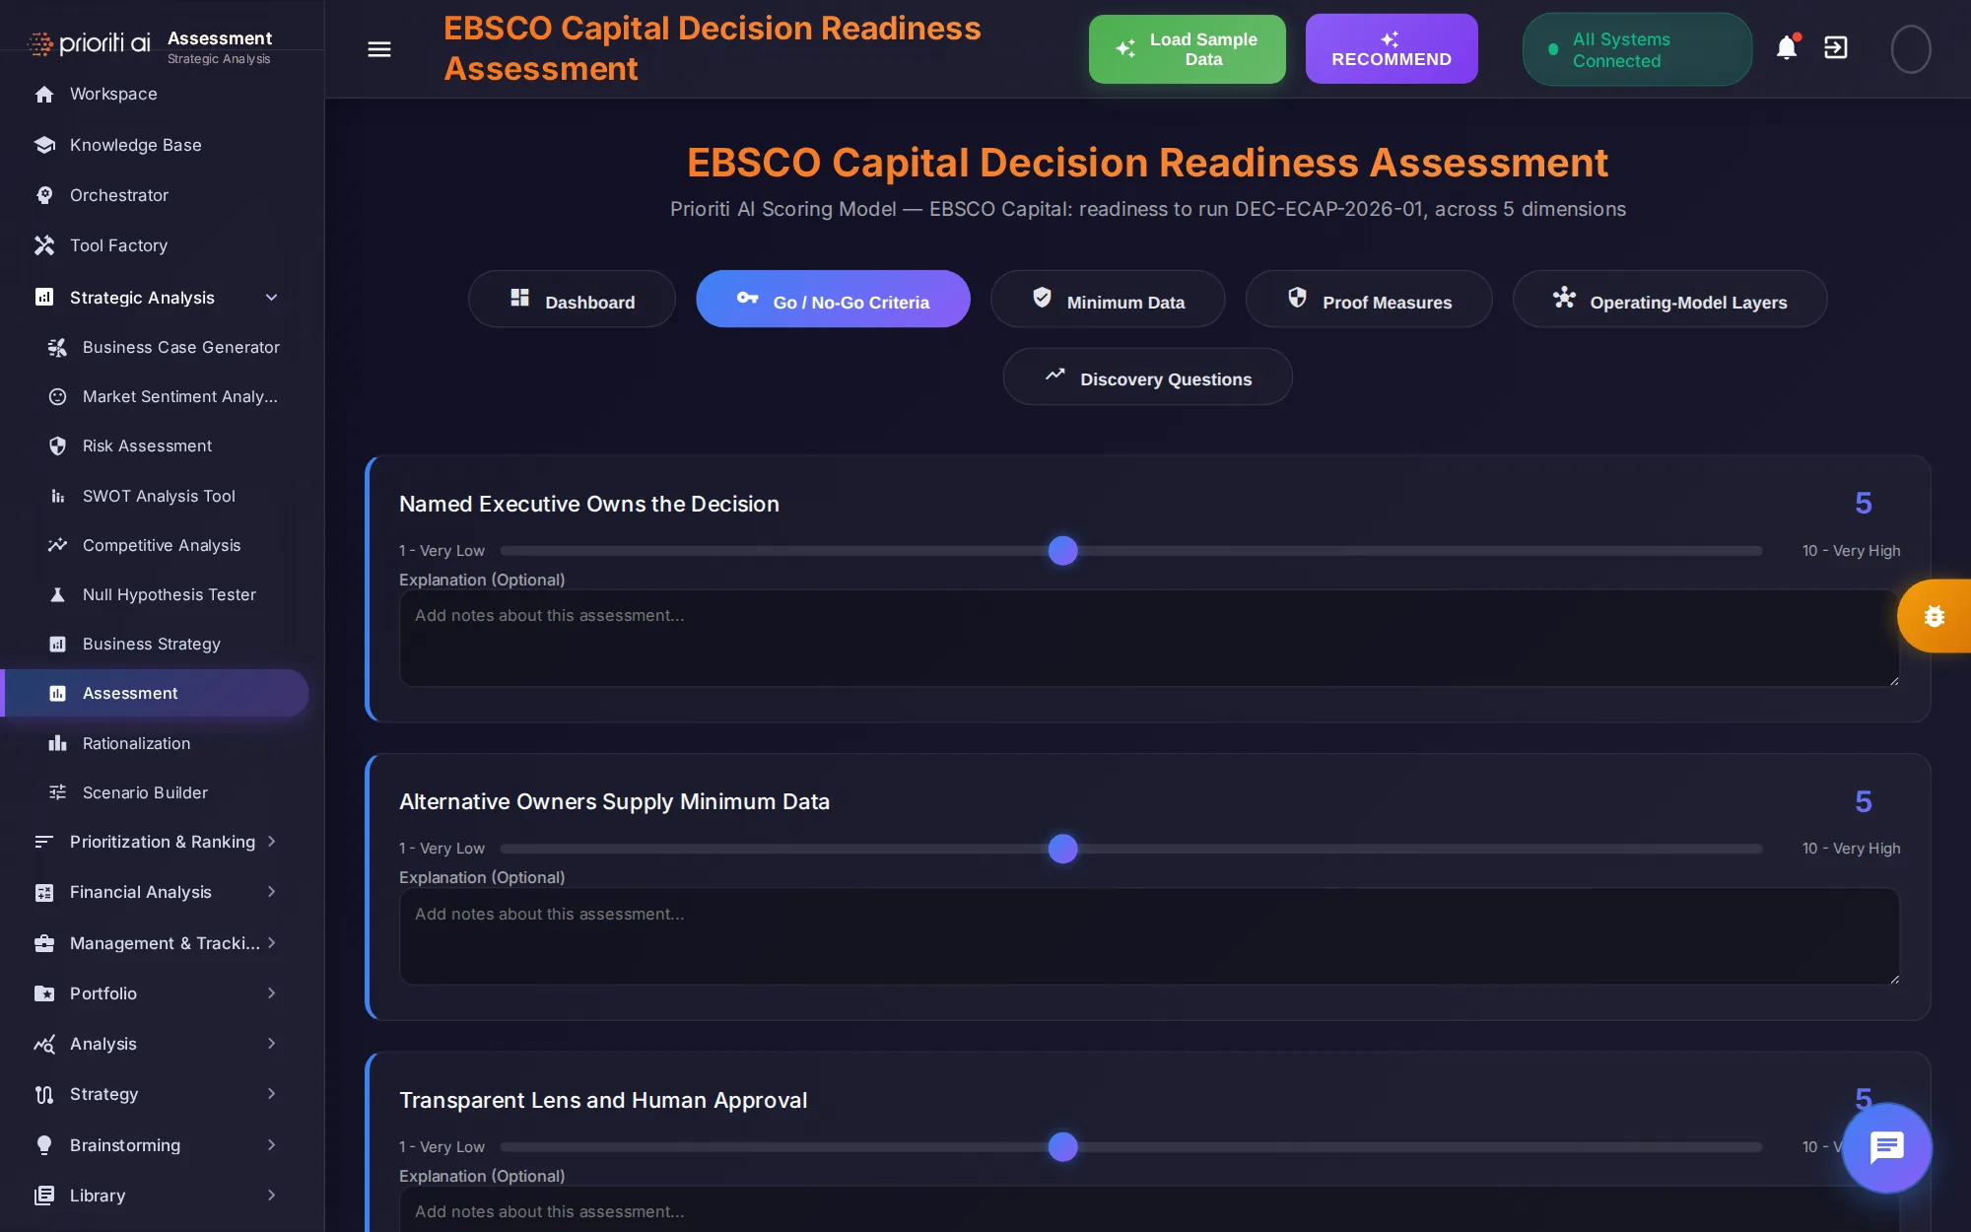Image resolution: width=1971 pixels, height=1232 pixels.
Task: Switch to Discovery Questions tab
Action: click(1147, 376)
